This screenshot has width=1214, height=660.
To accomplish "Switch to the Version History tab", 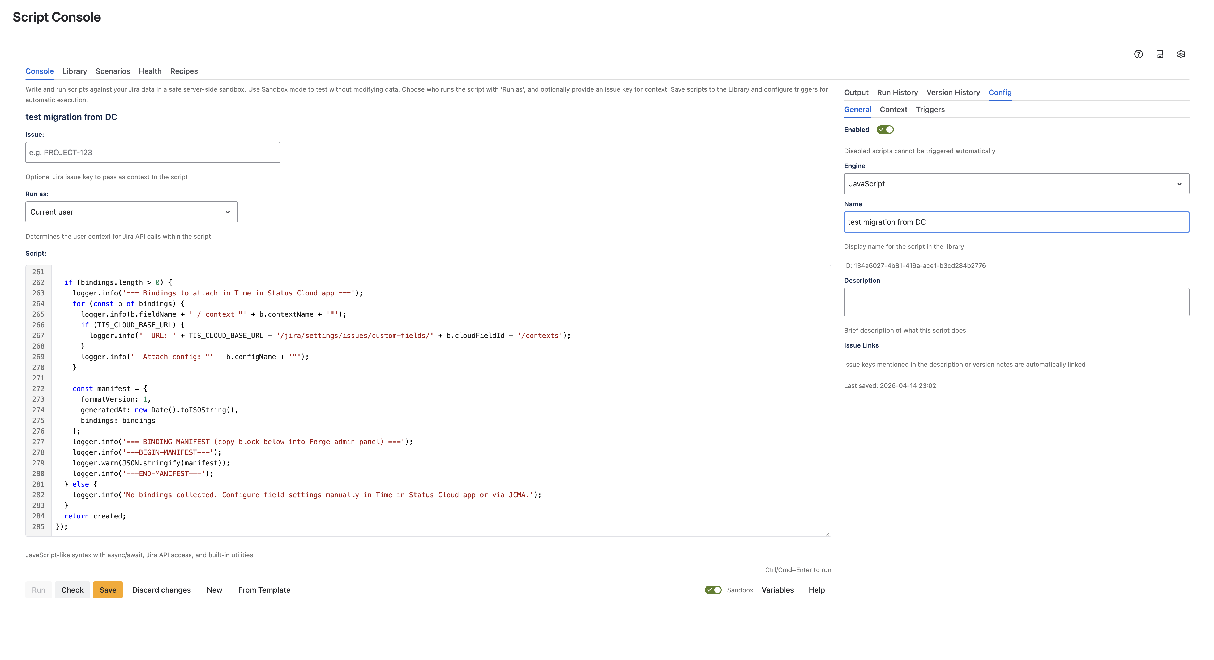I will [x=953, y=92].
